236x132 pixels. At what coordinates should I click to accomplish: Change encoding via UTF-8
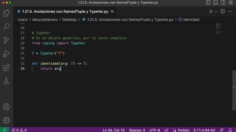pyautogui.click(x=155, y=130)
